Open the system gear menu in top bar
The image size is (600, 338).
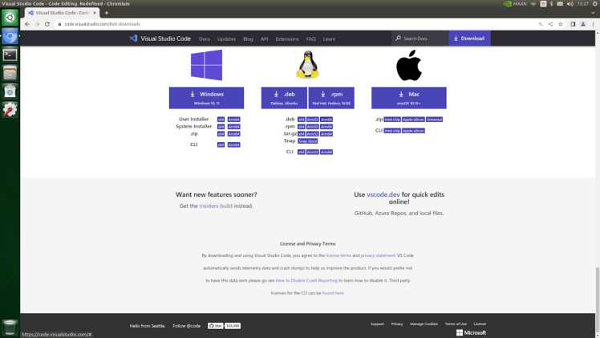coord(595,4)
